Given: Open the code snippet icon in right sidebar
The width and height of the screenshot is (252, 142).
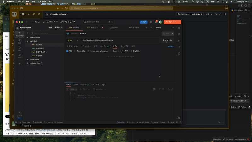Looking at the screenshot, I should (x=179, y=41).
